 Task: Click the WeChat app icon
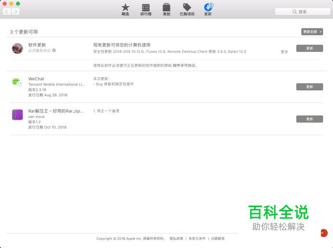(17, 82)
